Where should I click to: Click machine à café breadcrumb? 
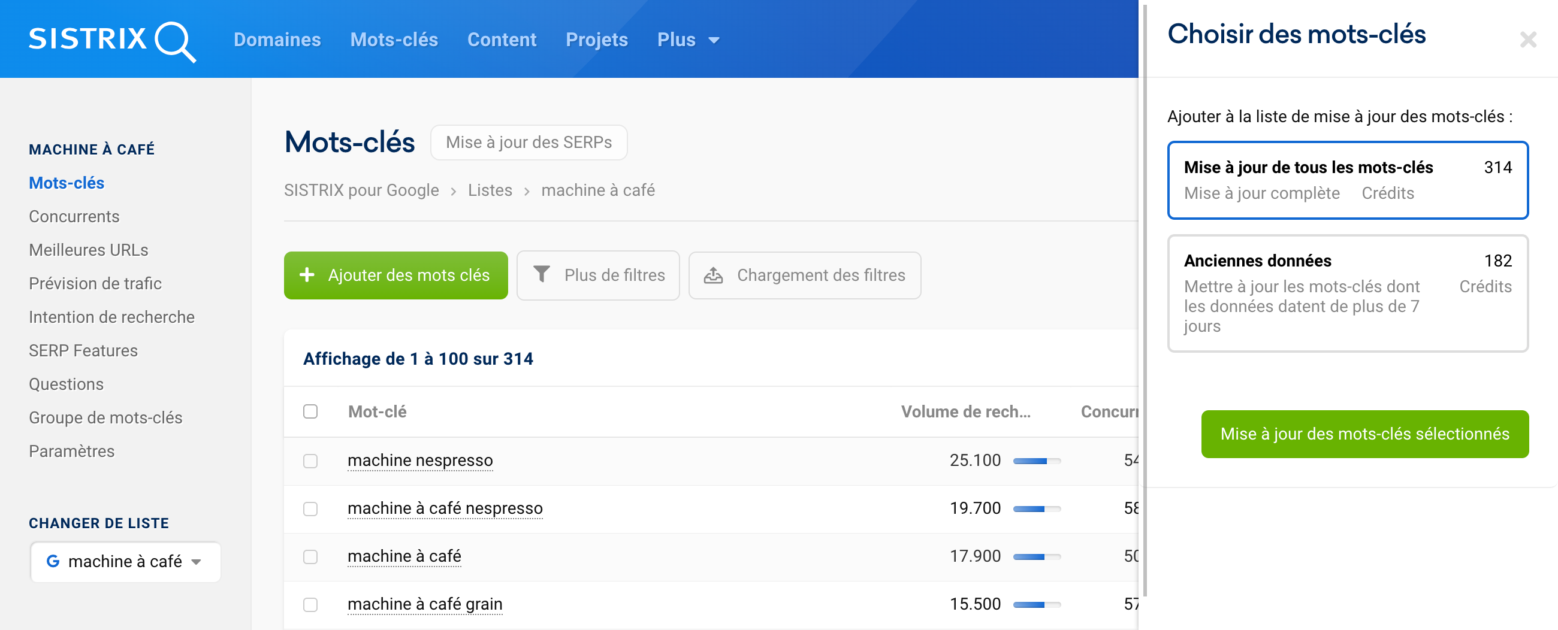pyautogui.click(x=597, y=190)
